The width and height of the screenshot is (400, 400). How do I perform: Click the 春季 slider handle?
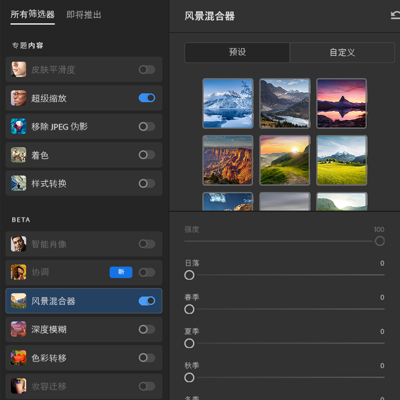tap(189, 309)
